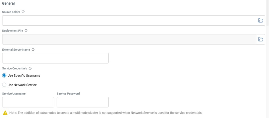
Task: Click the General section heading
Action: pos(8,4)
